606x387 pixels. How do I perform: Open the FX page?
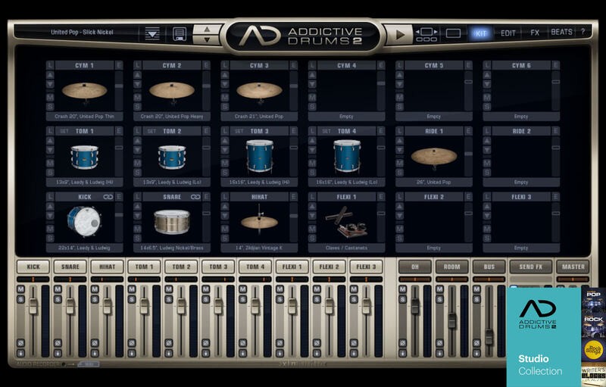click(x=535, y=33)
